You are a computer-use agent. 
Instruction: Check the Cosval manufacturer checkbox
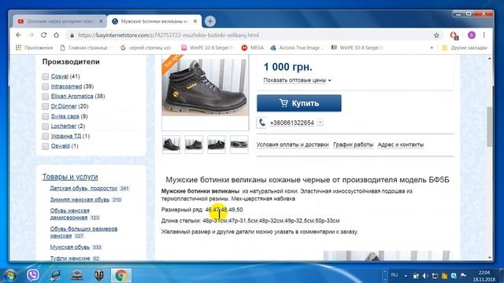(x=46, y=76)
